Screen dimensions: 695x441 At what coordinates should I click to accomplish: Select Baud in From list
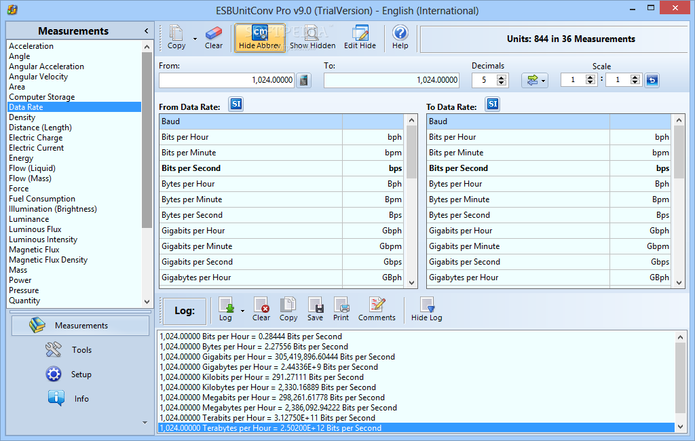point(282,121)
